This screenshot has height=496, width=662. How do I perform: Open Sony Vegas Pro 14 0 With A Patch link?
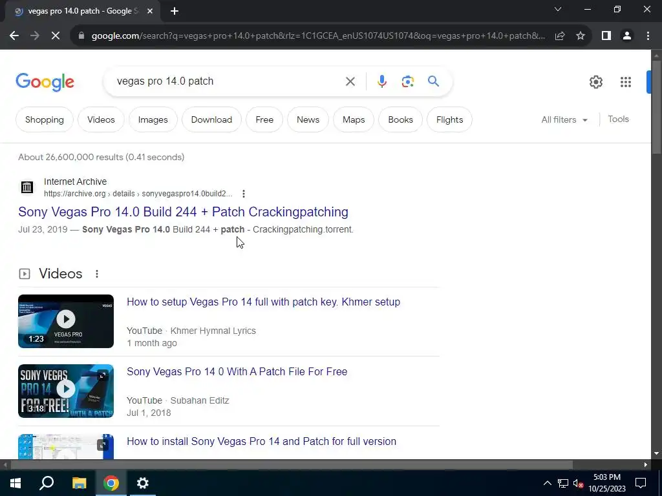click(x=237, y=371)
